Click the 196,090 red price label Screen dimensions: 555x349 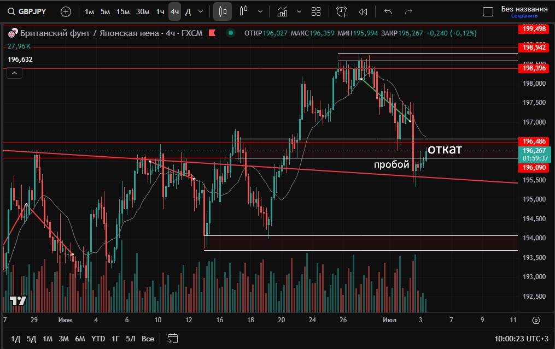pos(534,168)
